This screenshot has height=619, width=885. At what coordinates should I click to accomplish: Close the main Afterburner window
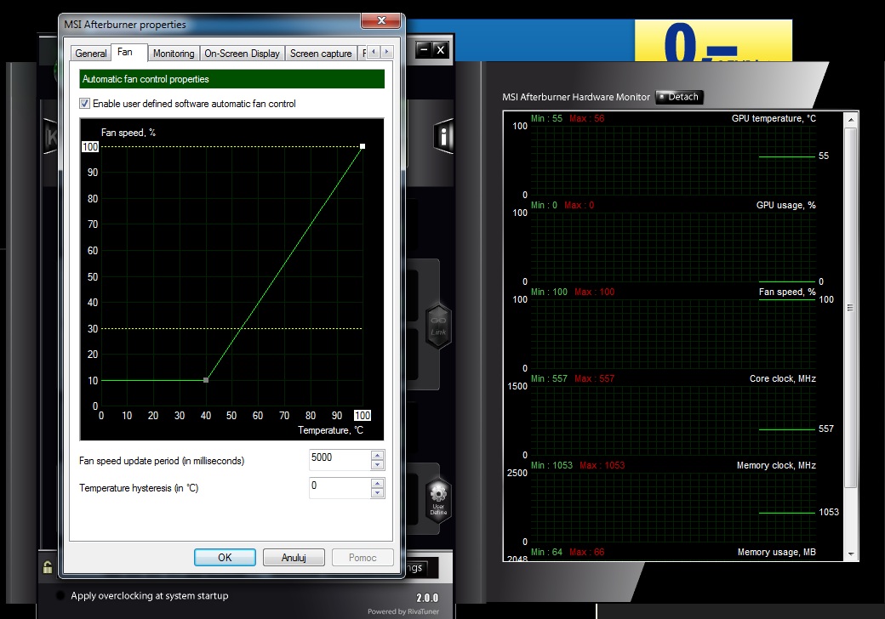click(x=441, y=49)
